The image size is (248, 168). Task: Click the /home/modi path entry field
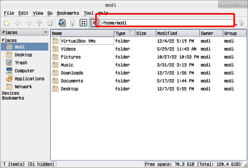coord(168,23)
